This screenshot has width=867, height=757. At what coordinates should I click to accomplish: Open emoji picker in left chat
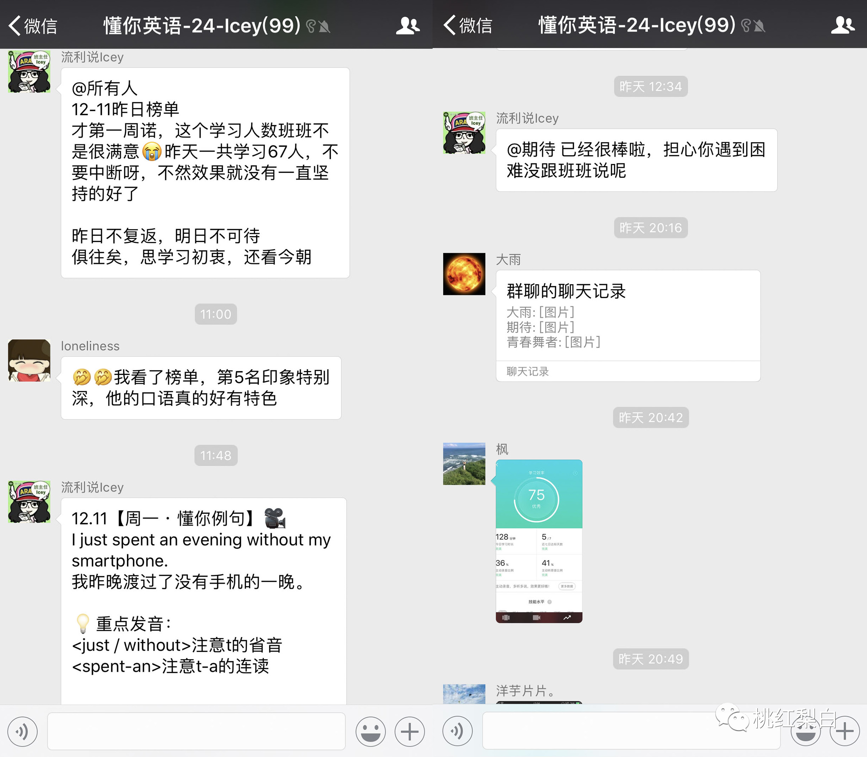pyautogui.click(x=370, y=731)
